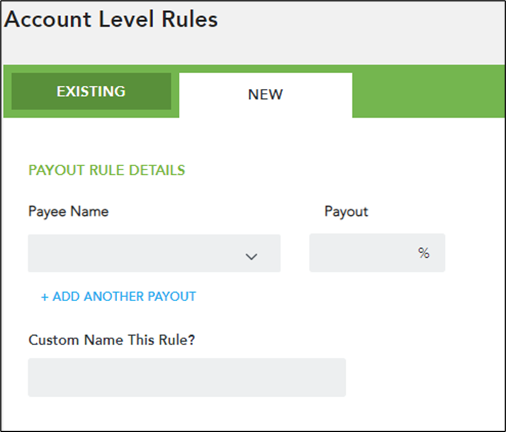Click the PAYOUT RULE DETAILS heading
This screenshot has width=506, height=432.
(x=107, y=170)
